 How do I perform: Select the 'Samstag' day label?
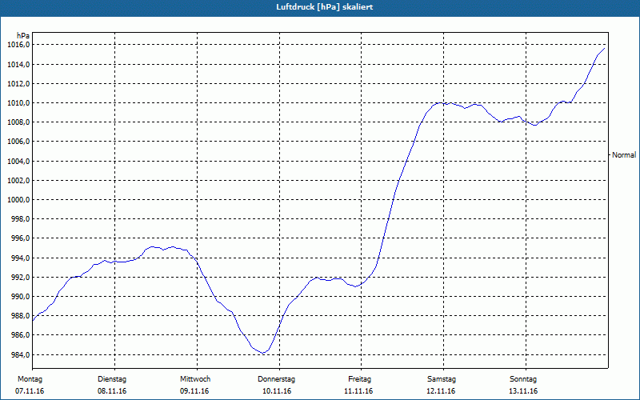442,379
